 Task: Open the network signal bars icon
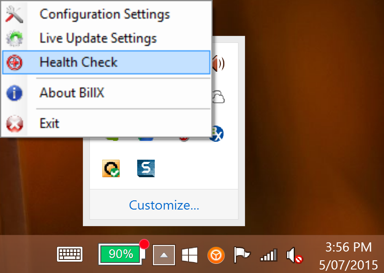click(x=269, y=255)
